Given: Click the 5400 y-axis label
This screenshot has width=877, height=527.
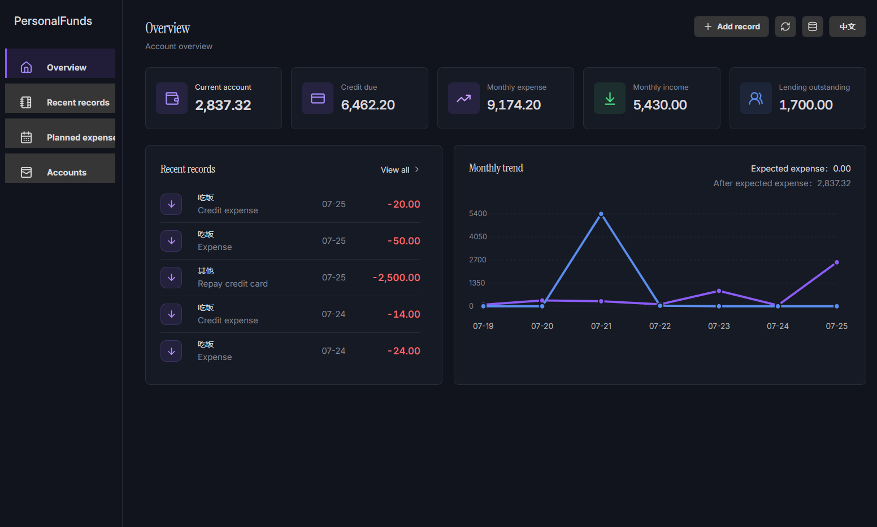Looking at the screenshot, I should pyautogui.click(x=478, y=214).
